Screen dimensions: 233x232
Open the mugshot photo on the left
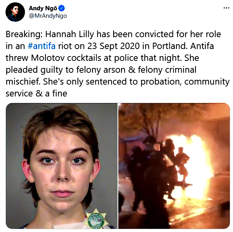[x=62, y=166]
